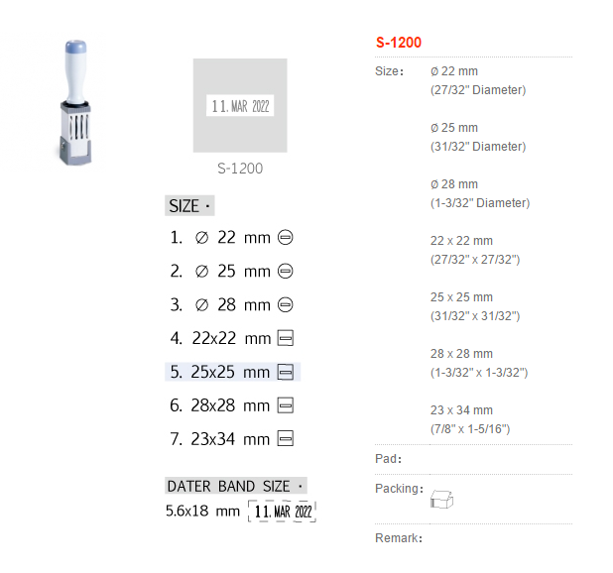Click the square icon beside 22x22 mm
This screenshot has height=573, width=613.
(x=286, y=338)
